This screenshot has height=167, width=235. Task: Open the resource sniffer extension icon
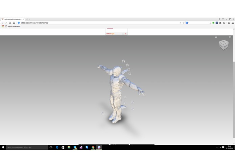pyautogui.click(x=220, y=23)
